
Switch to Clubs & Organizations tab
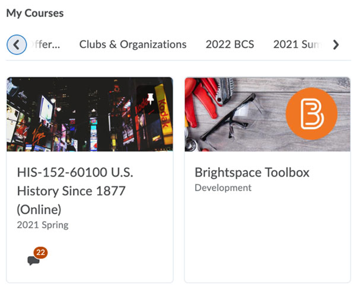133,44
